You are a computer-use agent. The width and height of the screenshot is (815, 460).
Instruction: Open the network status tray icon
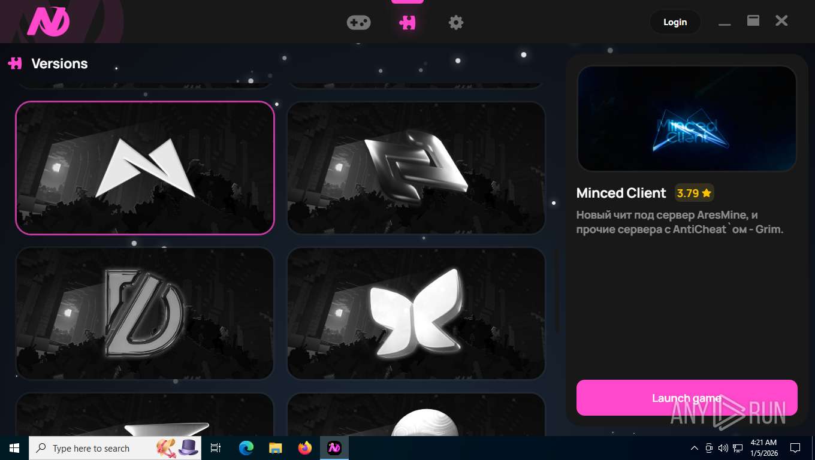pyautogui.click(x=738, y=448)
